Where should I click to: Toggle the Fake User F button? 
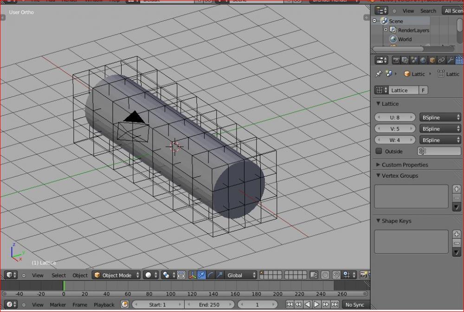coord(423,90)
